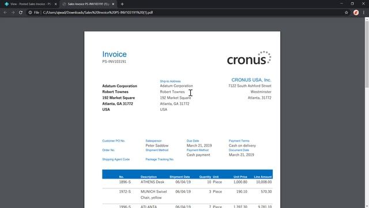
Task: Click the Document Date label
Action: 239,150
